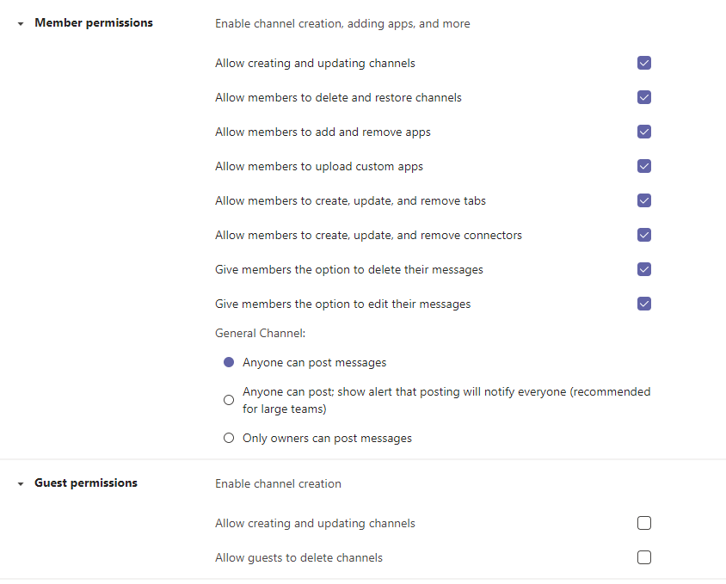
Task: Uncheck option to delete their messages
Action: pyautogui.click(x=644, y=269)
